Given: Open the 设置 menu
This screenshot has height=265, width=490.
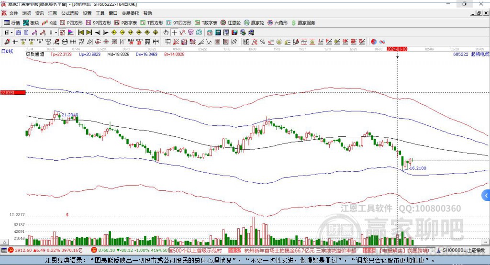Looking at the screenshot, I should (87, 13).
